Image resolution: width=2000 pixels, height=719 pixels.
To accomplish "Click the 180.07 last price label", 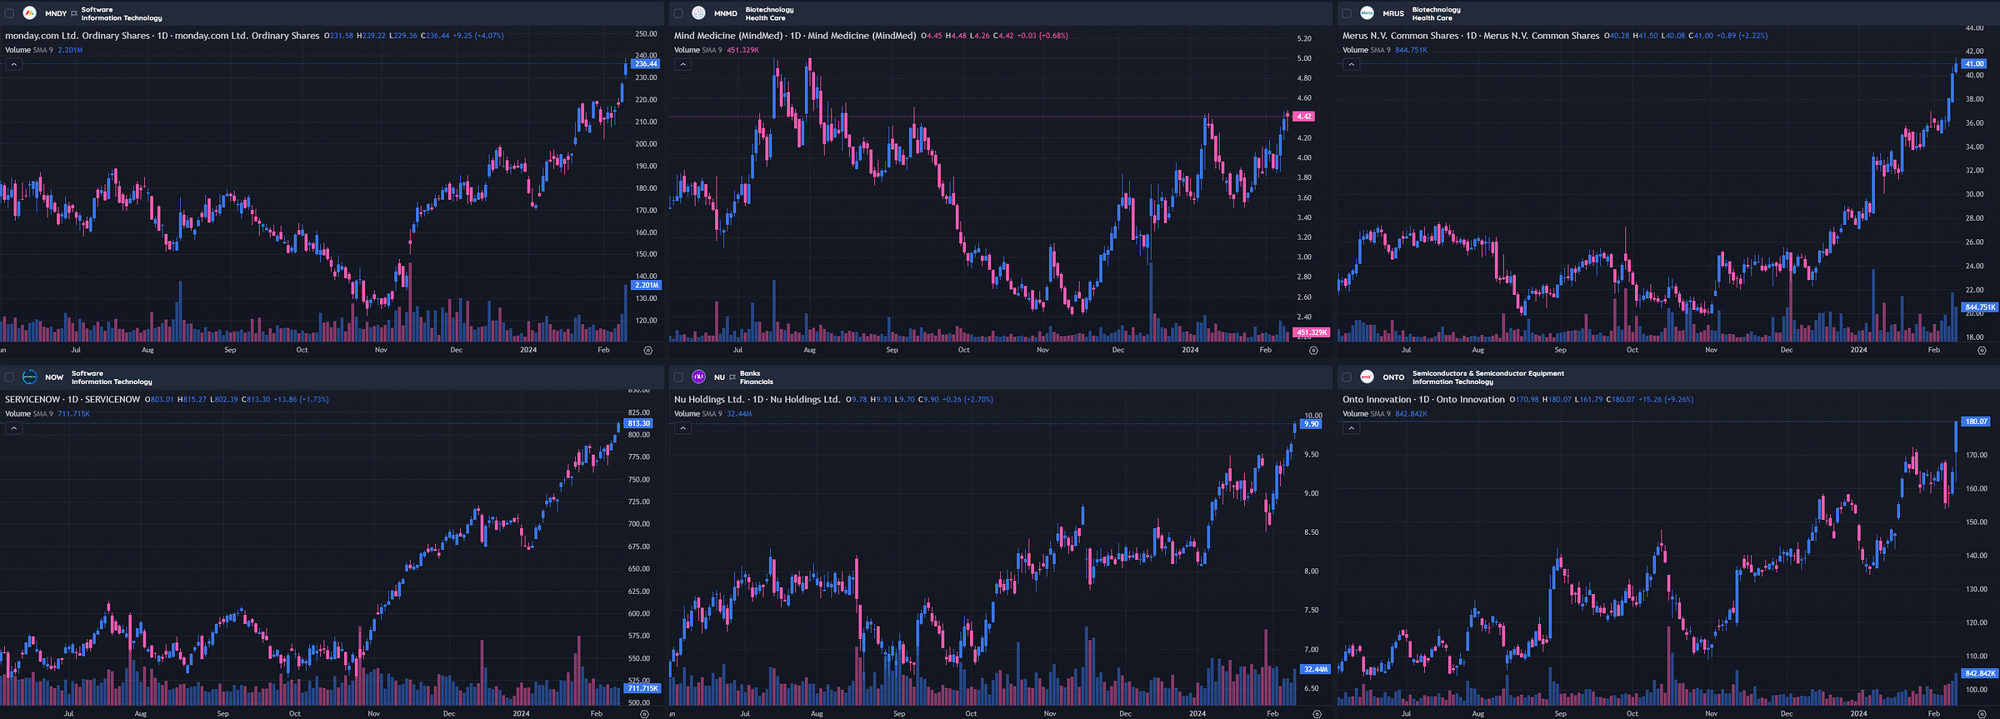I will pos(1976,422).
